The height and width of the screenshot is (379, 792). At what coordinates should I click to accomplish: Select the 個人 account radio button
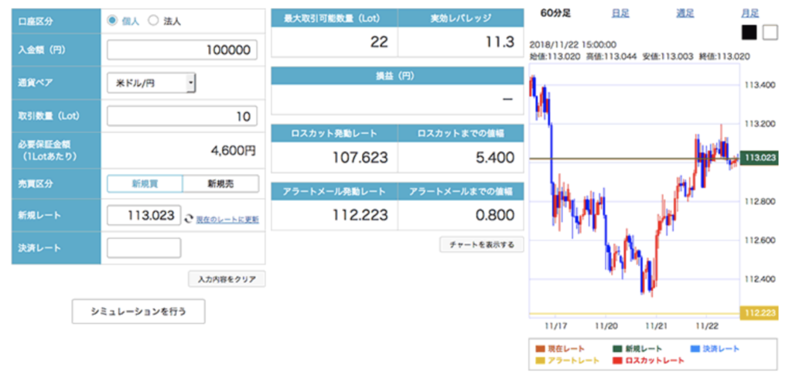pyautogui.click(x=113, y=20)
